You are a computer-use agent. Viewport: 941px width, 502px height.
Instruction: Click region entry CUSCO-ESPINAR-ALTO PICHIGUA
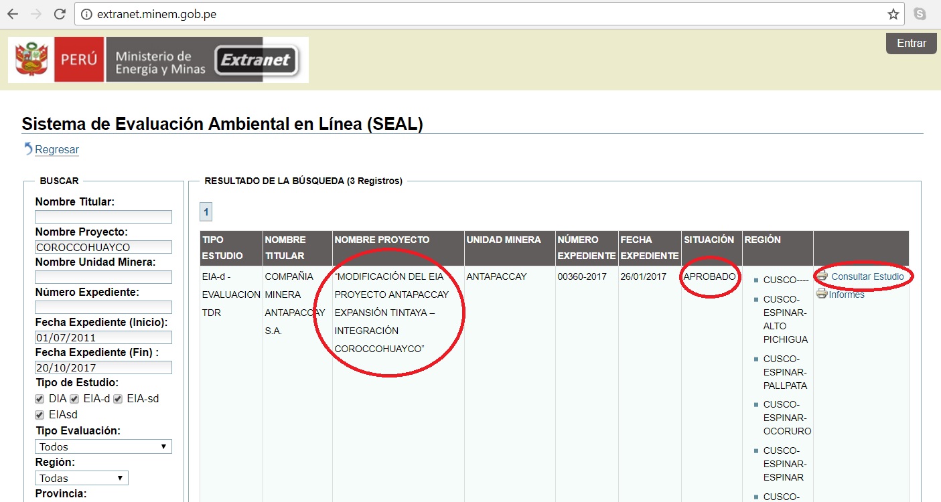pos(786,319)
